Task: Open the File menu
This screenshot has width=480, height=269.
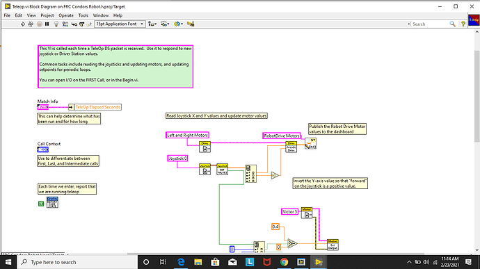Action: click(x=7, y=15)
